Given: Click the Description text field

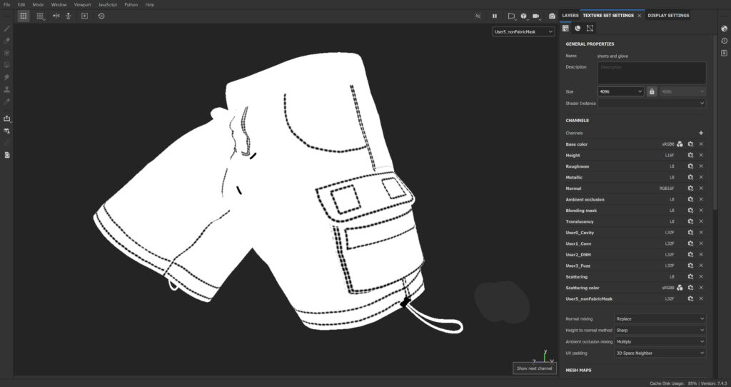Looking at the screenshot, I should coord(652,73).
